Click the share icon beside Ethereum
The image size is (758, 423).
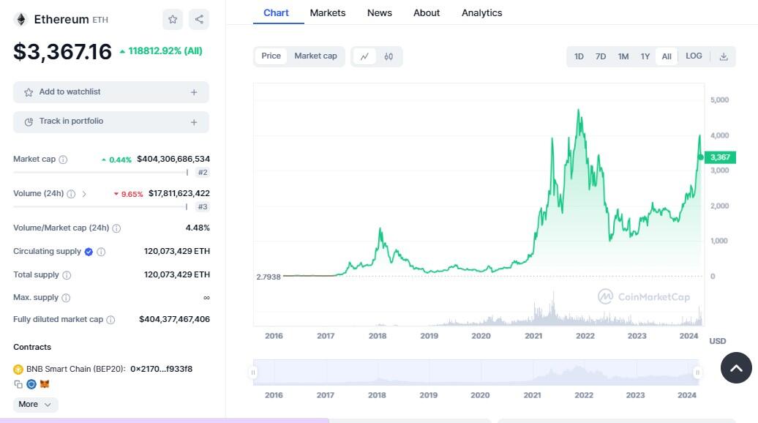point(199,19)
